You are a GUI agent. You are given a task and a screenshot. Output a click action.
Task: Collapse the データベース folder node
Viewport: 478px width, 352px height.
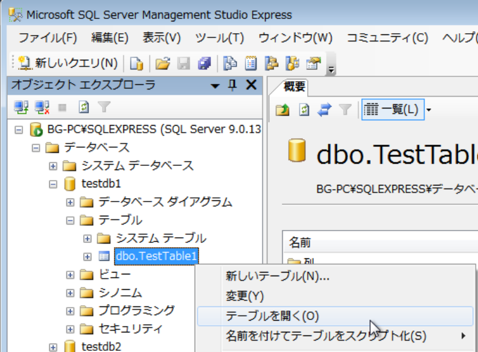coord(36,148)
